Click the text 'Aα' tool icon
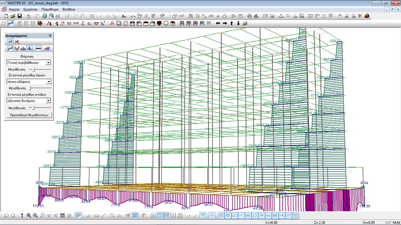The width and height of the screenshot is (401, 225). pyautogui.click(x=124, y=16)
